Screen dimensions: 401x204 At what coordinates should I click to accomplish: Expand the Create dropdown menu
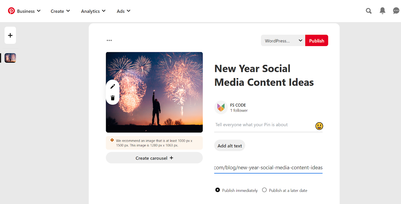pyautogui.click(x=60, y=11)
